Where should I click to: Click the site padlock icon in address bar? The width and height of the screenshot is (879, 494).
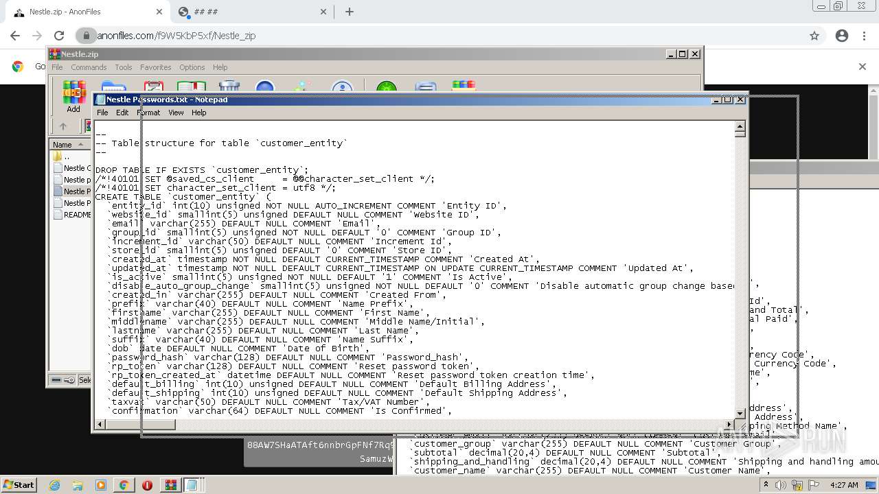[x=87, y=36]
